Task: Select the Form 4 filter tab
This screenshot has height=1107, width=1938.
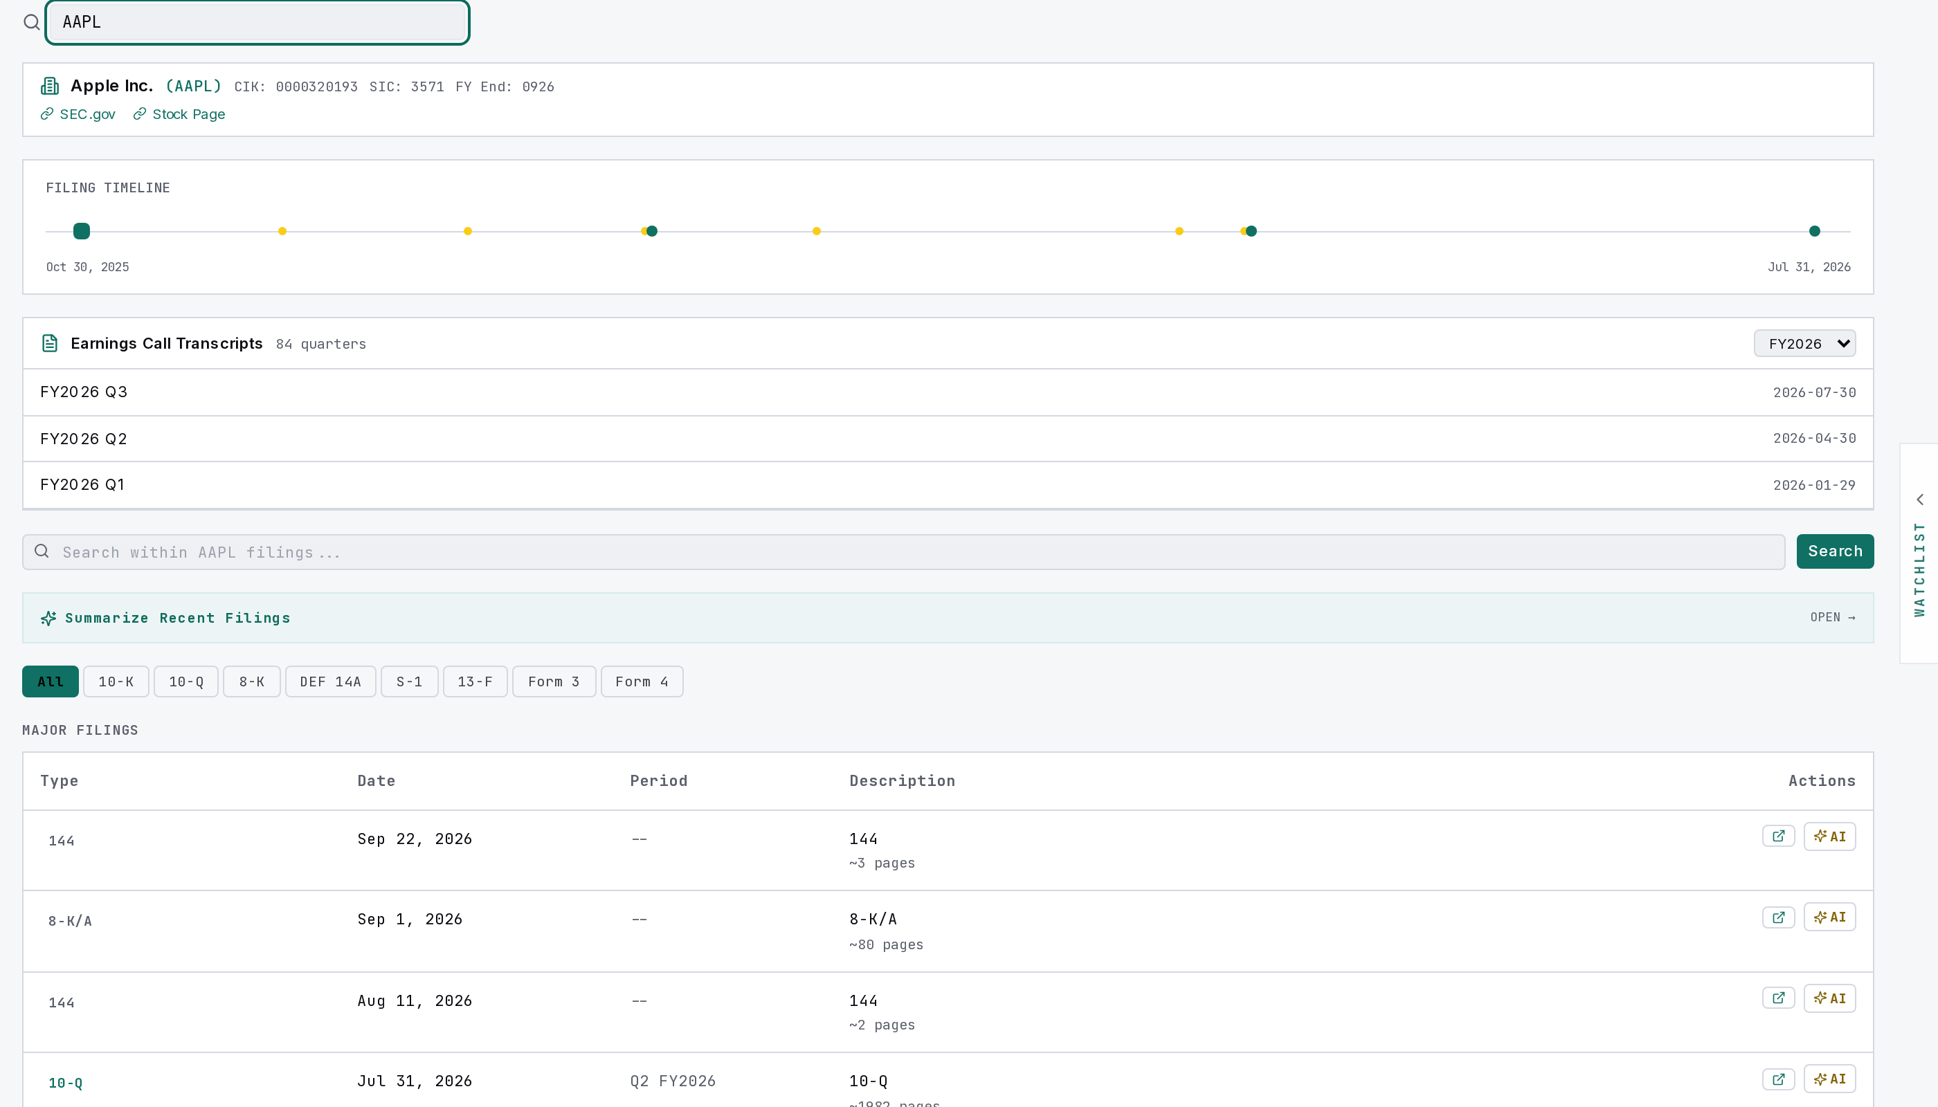Action: coord(641,681)
